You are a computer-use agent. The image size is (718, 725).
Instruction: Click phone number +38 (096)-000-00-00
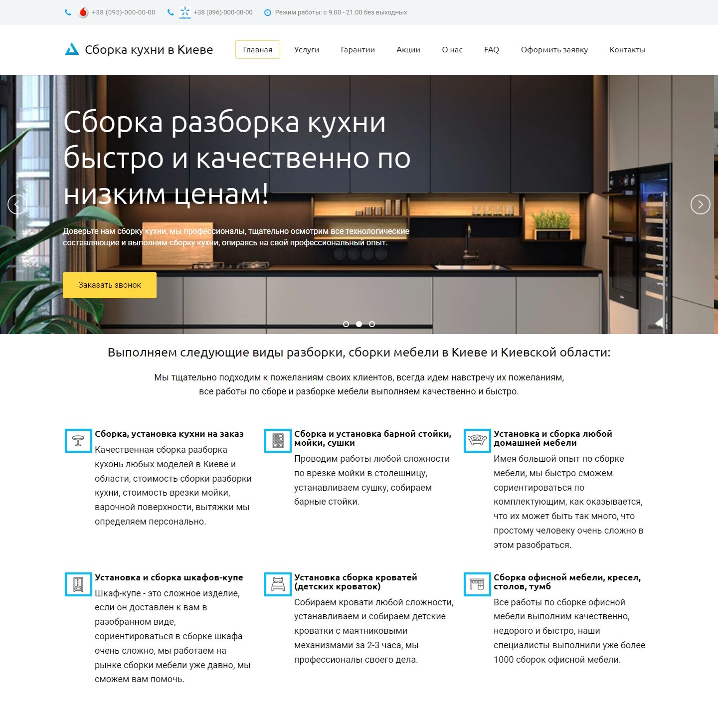223,12
